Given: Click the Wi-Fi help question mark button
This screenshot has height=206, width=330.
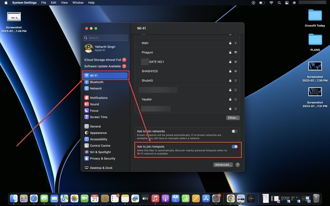Looking at the screenshot, I should (238, 165).
